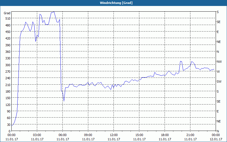This screenshot has height=142, width=227.
Task: Click the 09:00 time axis label
Action: tap(88, 135)
